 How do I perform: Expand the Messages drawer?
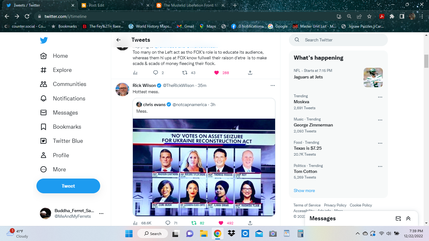(408, 218)
